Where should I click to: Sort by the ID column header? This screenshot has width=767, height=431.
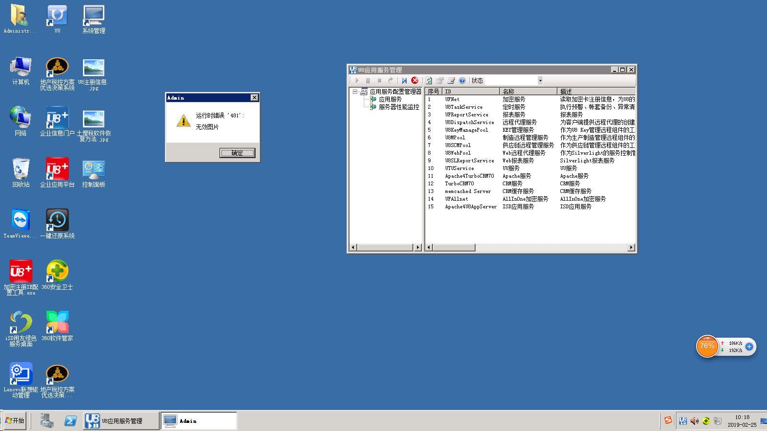471,91
